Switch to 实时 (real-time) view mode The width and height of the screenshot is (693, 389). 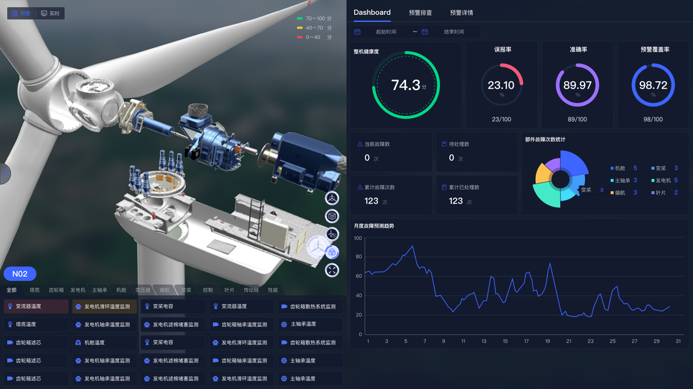coord(50,13)
